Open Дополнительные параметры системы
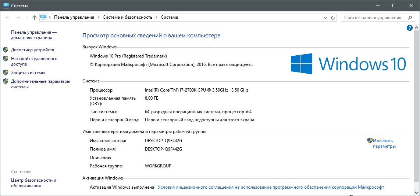 (40, 84)
